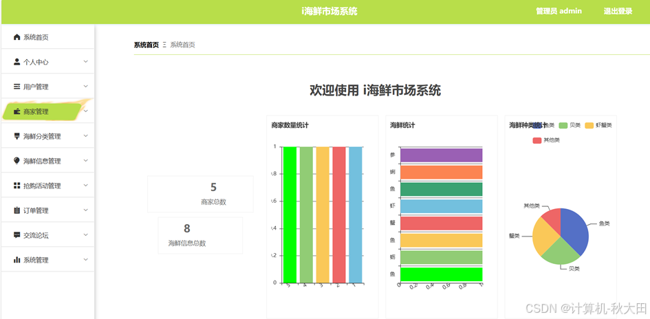Click the 欢迎使用 i海鲜市场系统 welcome heading
This screenshot has height=319, width=650.
[375, 90]
